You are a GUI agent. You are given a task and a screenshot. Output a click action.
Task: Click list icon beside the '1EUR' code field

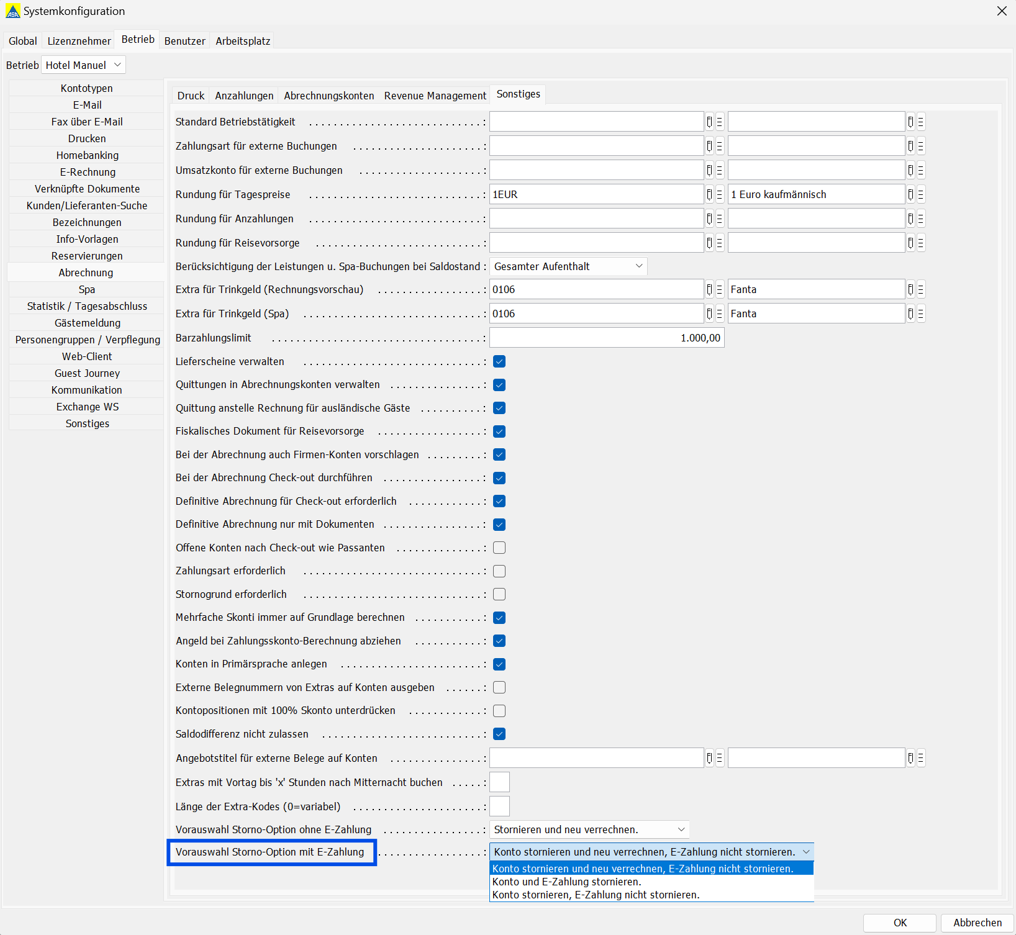[720, 194]
